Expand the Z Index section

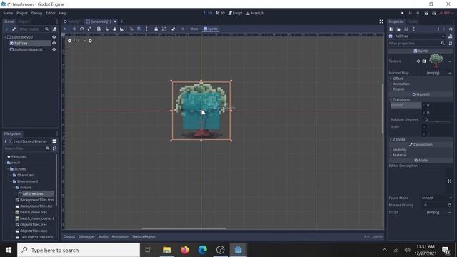(398, 139)
